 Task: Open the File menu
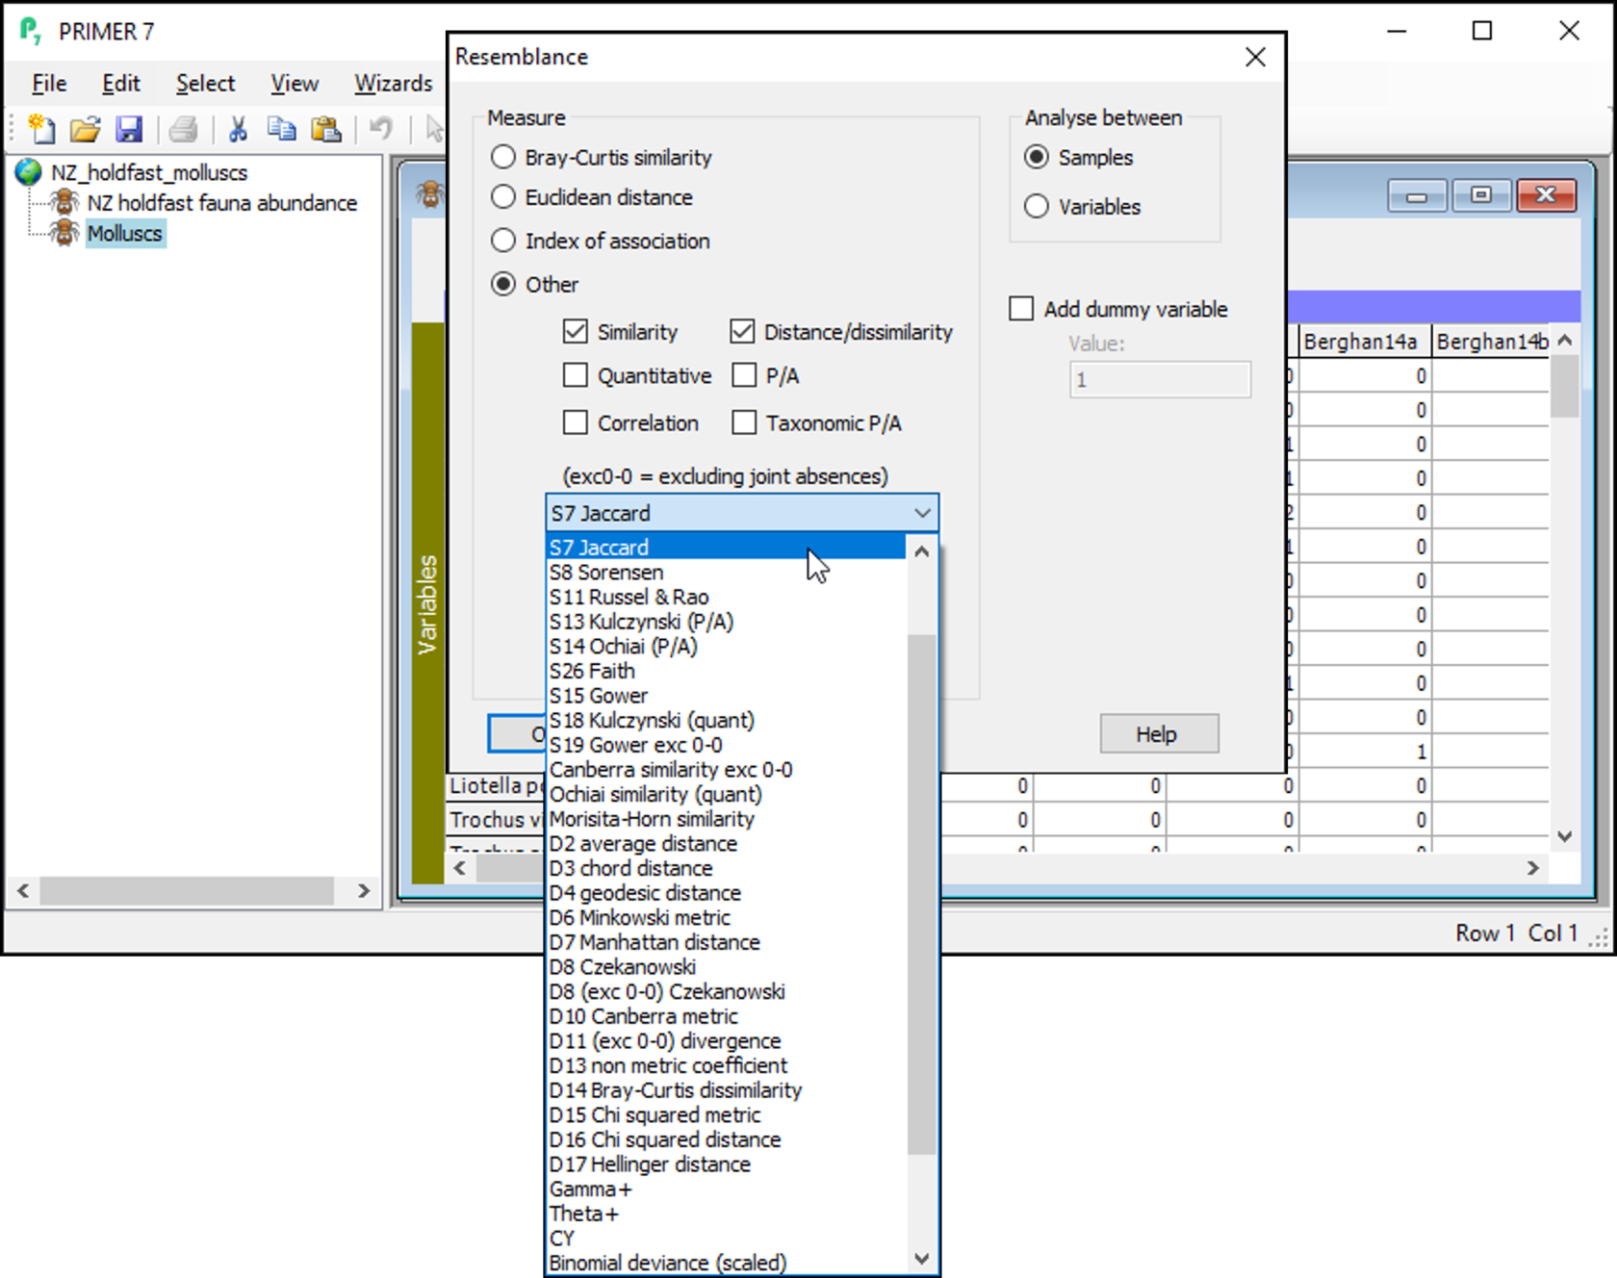pyautogui.click(x=49, y=84)
